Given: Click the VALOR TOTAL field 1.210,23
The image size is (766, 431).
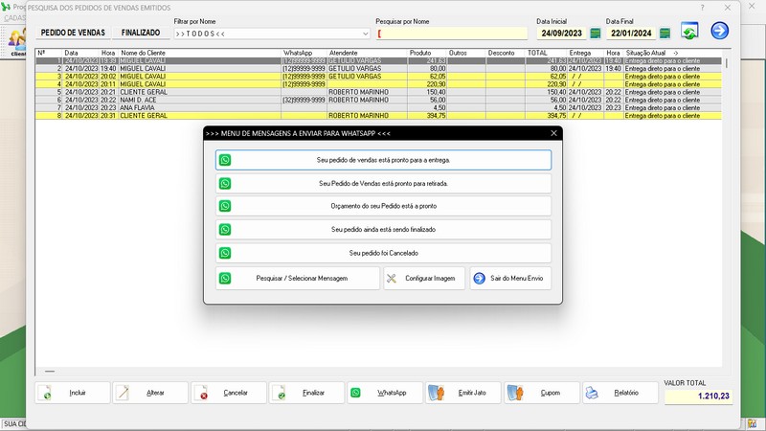Looking at the screenshot, I should (698, 397).
